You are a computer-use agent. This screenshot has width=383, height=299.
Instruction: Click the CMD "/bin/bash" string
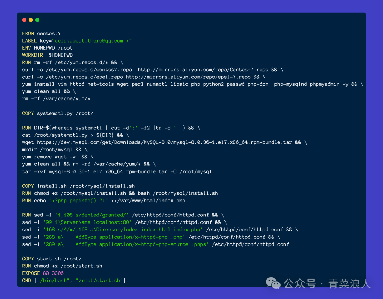coord(53,281)
